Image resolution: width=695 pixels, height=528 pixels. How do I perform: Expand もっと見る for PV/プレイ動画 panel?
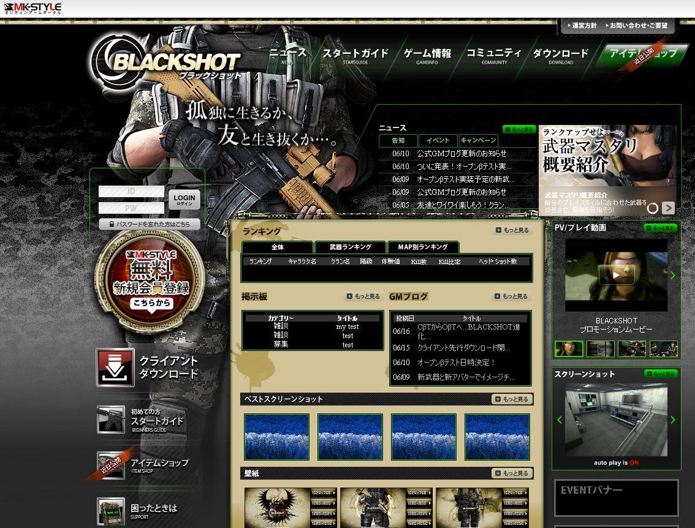[661, 228]
